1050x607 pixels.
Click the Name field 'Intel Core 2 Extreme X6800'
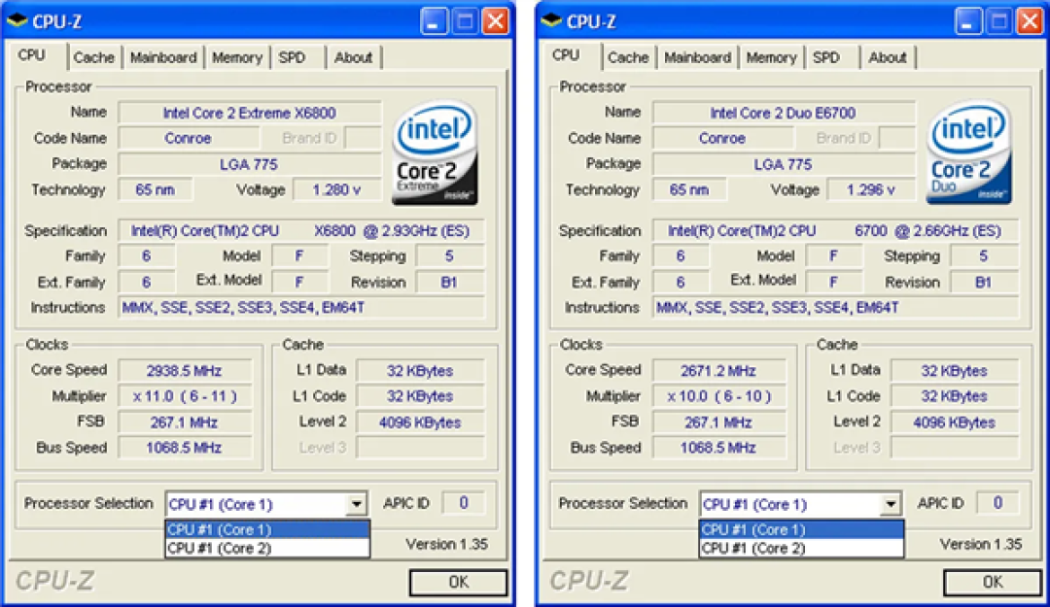point(250,113)
